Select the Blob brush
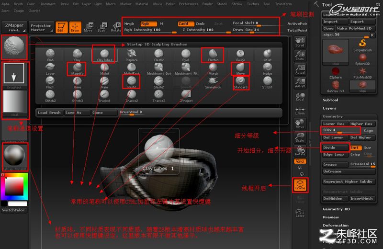 tap(50, 55)
